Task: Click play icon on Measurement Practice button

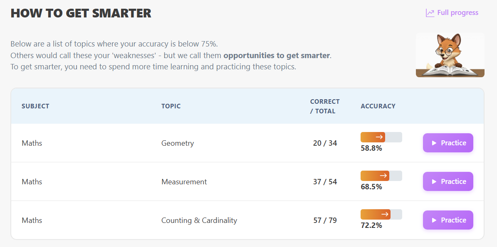Action: tap(434, 182)
